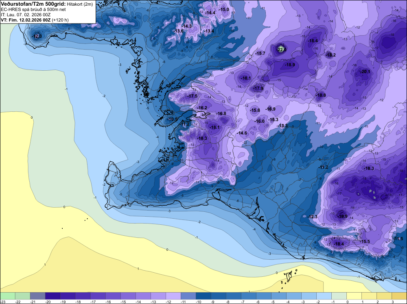Click the -18.8 temperature value
The image size is (407, 304).
pos(320,96)
